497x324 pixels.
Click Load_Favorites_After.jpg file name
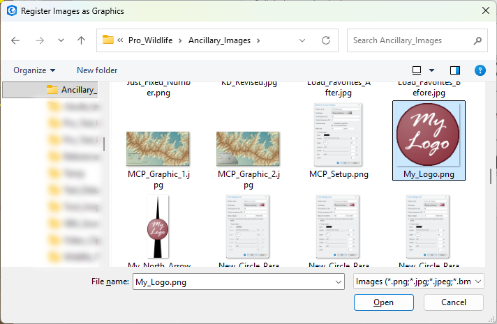(x=339, y=88)
